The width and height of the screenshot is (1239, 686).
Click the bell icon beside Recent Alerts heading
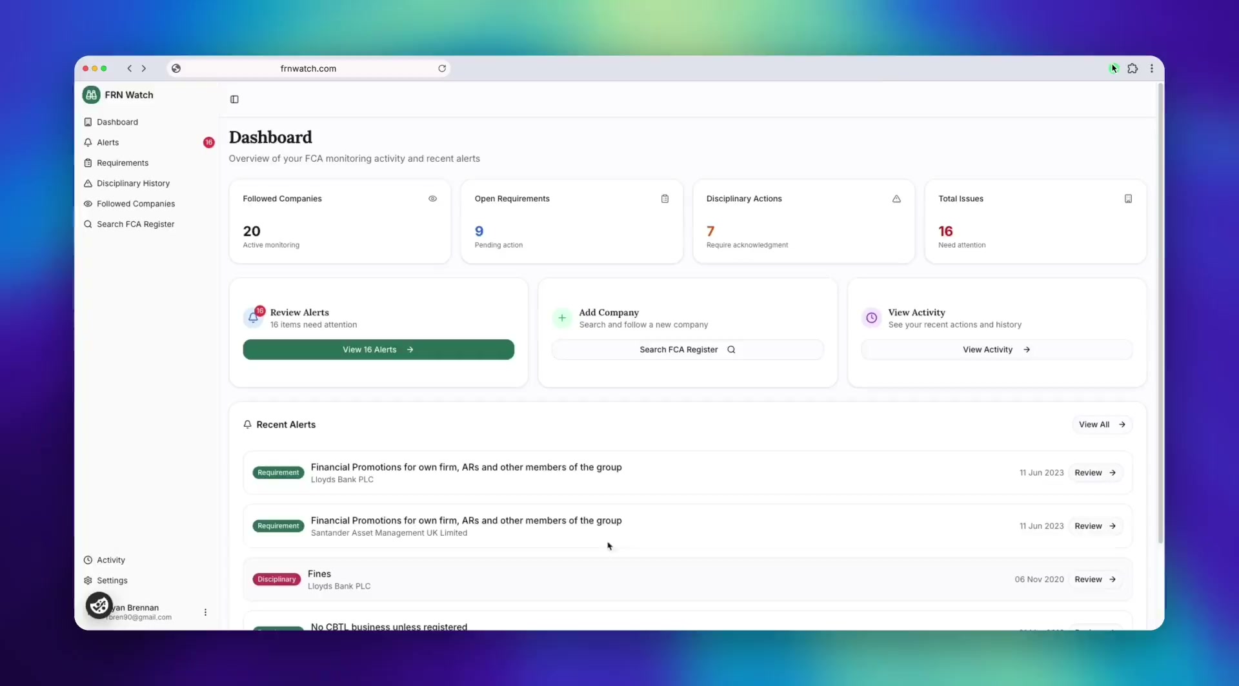(x=248, y=424)
